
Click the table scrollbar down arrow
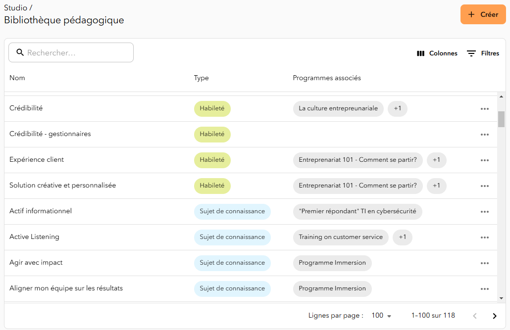[501, 298]
